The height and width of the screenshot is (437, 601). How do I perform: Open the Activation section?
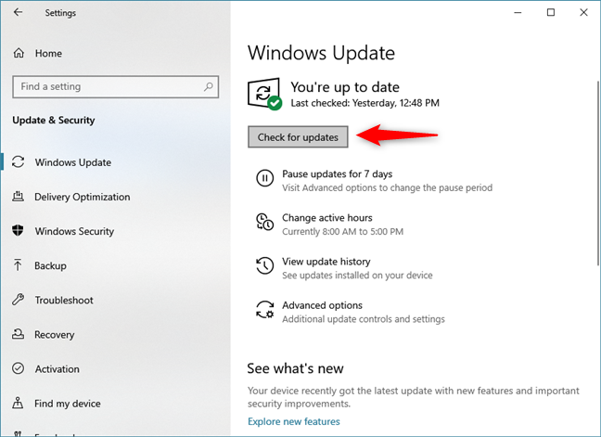[58, 368]
